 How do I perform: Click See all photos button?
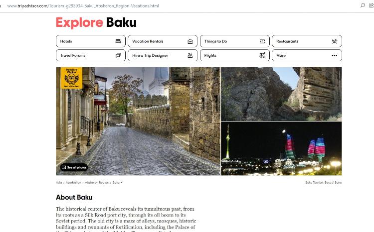pos(74,167)
